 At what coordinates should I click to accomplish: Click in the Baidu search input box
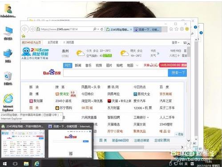[116, 73]
